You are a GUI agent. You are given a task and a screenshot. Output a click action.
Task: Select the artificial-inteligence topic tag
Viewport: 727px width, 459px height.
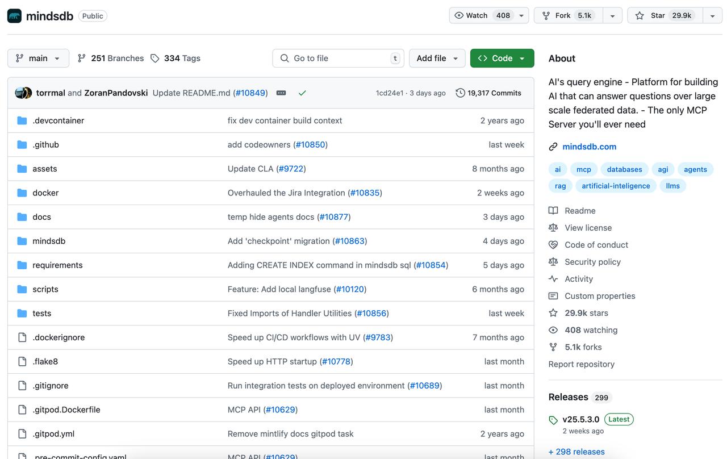click(x=616, y=186)
